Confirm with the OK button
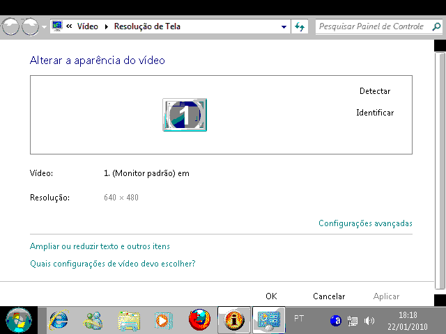 271,296
